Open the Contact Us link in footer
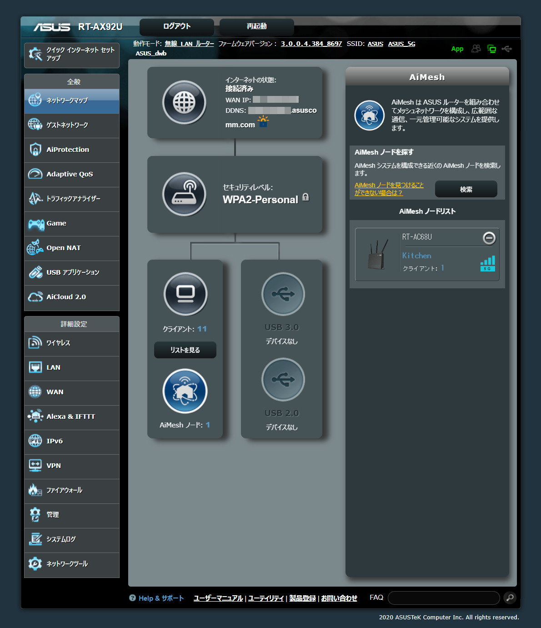Screen dimensions: 541x628 pyautogui.click(x=339, y=598)
